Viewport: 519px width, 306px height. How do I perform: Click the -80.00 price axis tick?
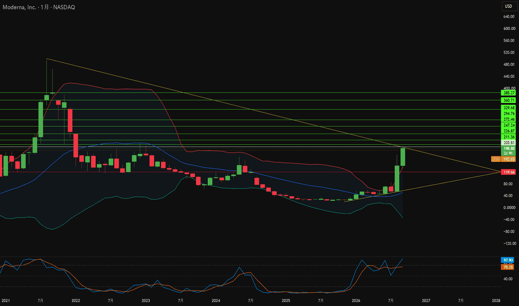pyautogui.click(x=509, y=231)
